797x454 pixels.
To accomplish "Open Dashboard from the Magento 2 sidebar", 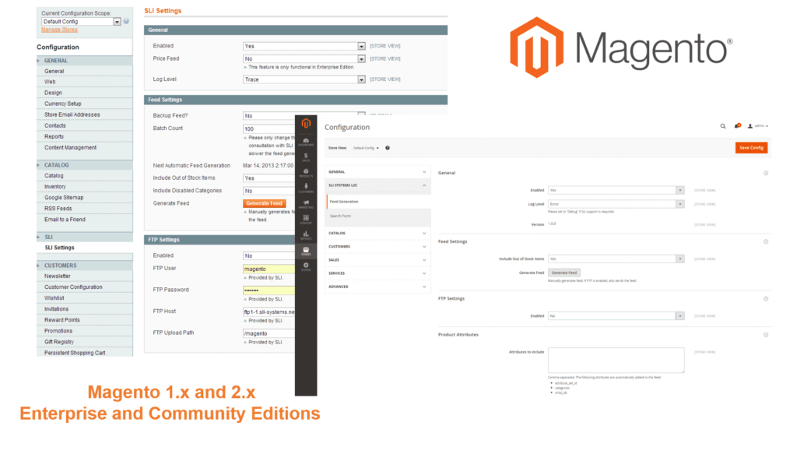I will (306, 142).
